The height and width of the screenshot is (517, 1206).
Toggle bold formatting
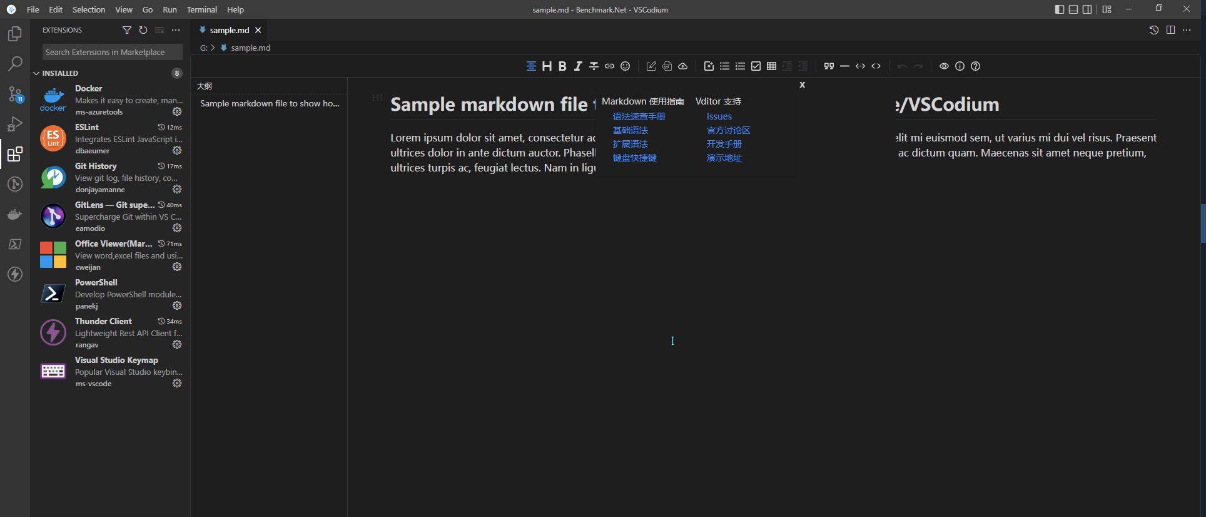click(562, 66)
